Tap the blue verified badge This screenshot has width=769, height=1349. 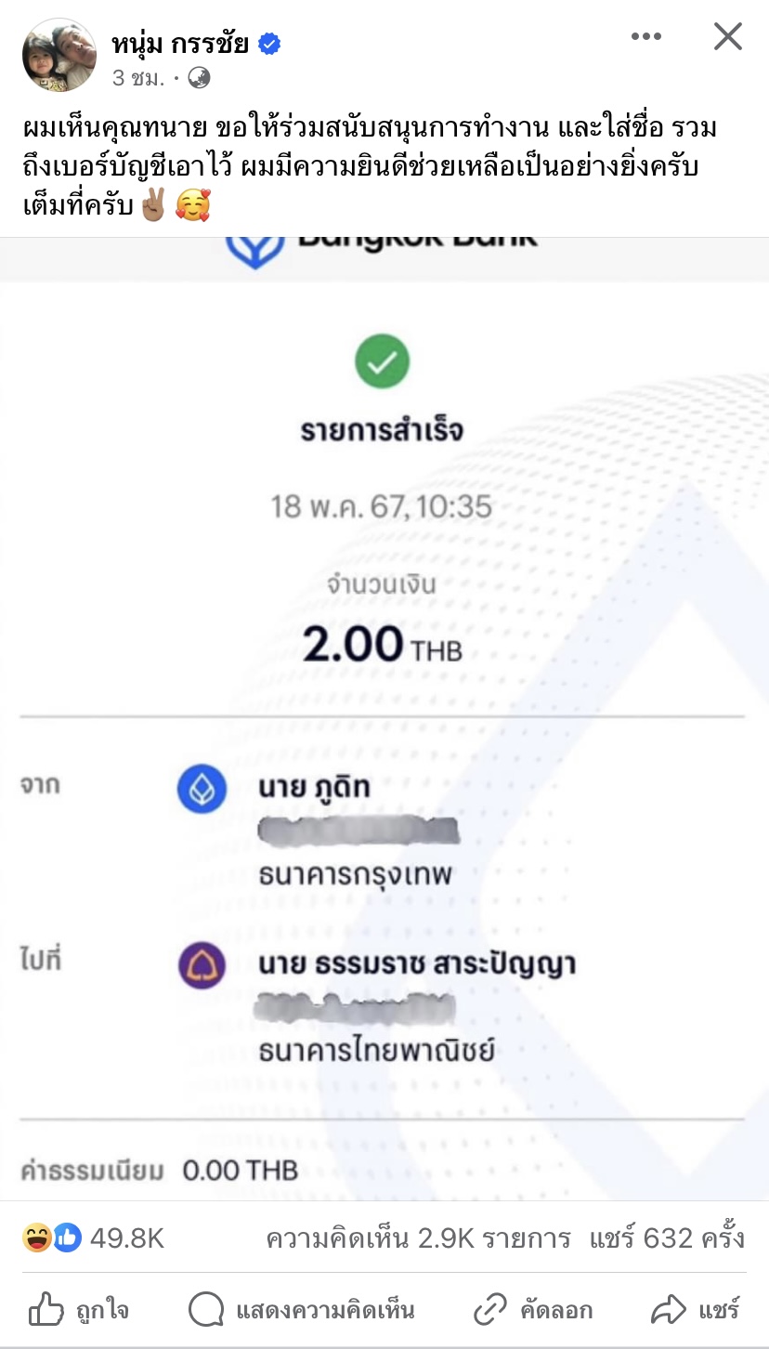point(269,43)
